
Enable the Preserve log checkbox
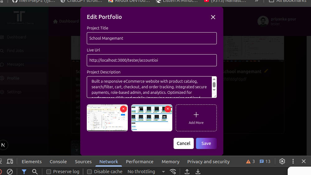[49, 172]
